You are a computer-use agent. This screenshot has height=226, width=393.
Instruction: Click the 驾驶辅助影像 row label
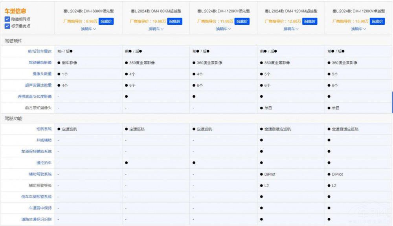pos(40,63)
